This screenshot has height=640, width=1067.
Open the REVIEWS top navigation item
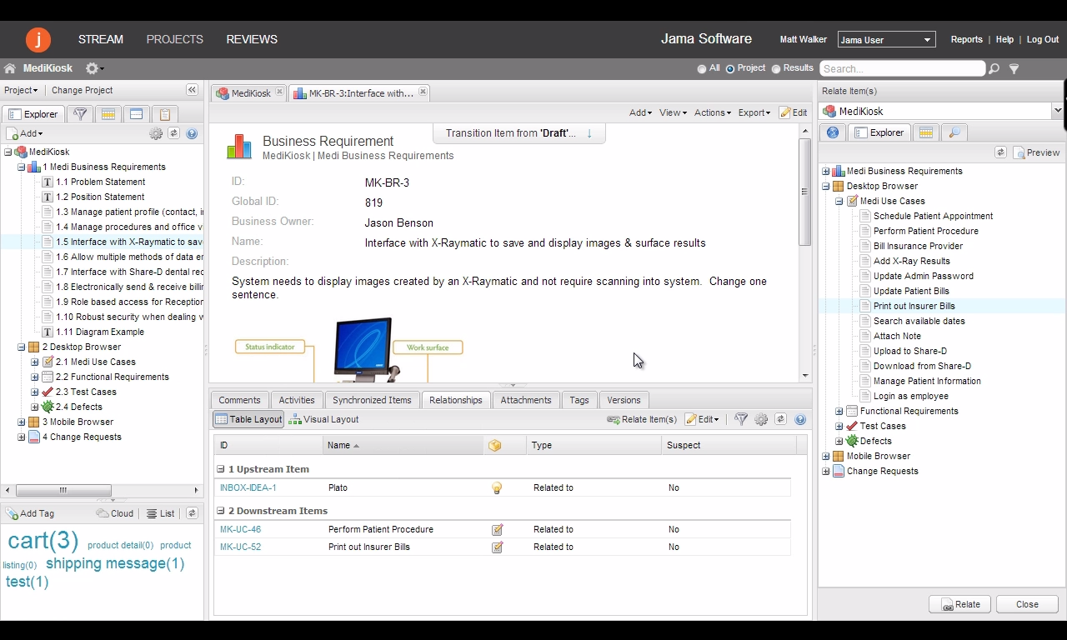(252, 39)
